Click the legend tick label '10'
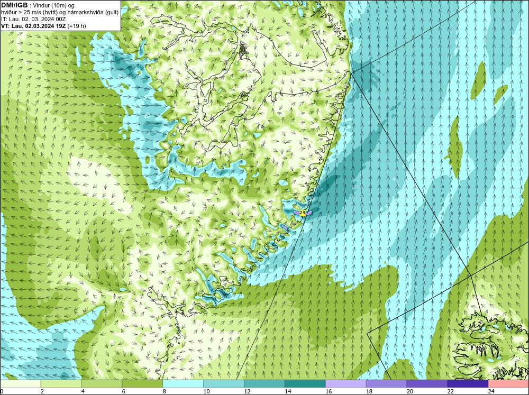This screenshot has height=395, width=529. click(206, 391)
